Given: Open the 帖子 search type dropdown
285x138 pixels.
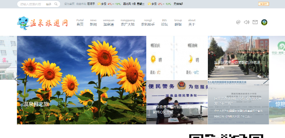Looking at the screenshot, I should (49, 4).
